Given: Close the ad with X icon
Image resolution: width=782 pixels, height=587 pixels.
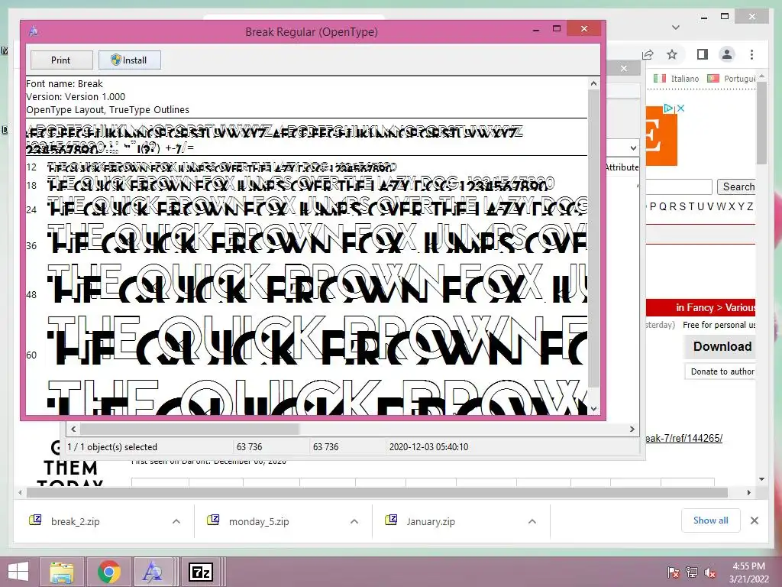Looking at the screenshot, I should tap(680, 109).
